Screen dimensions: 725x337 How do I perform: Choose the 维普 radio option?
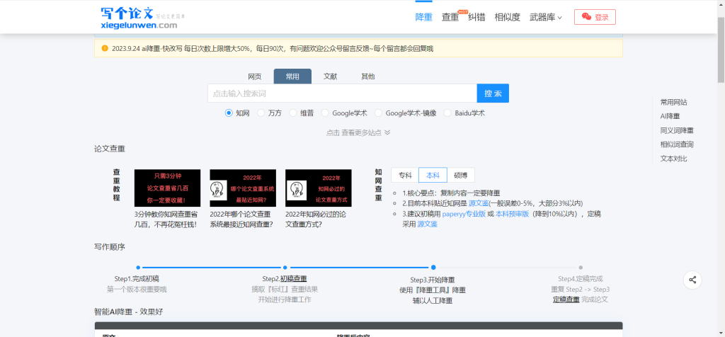[x=293, y=113]
